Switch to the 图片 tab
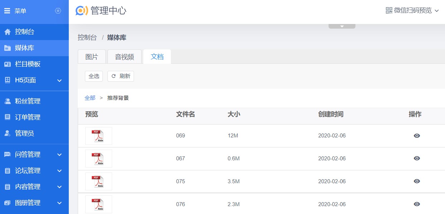This screenshot has height=214, width=445. pyautogui.click(x=92, y=57)
